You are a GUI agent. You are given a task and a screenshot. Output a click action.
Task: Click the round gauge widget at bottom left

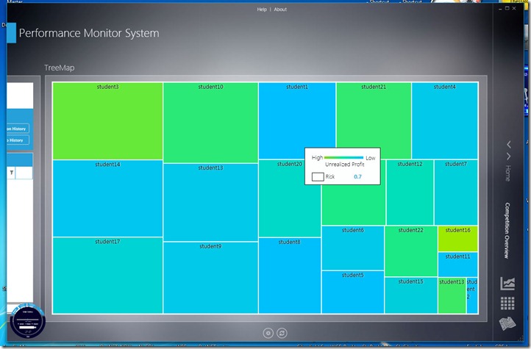pos(28,320)
